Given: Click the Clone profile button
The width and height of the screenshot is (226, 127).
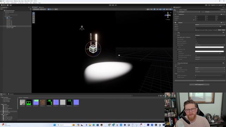Looking at the screenshot, I should (x=224, y=30).
